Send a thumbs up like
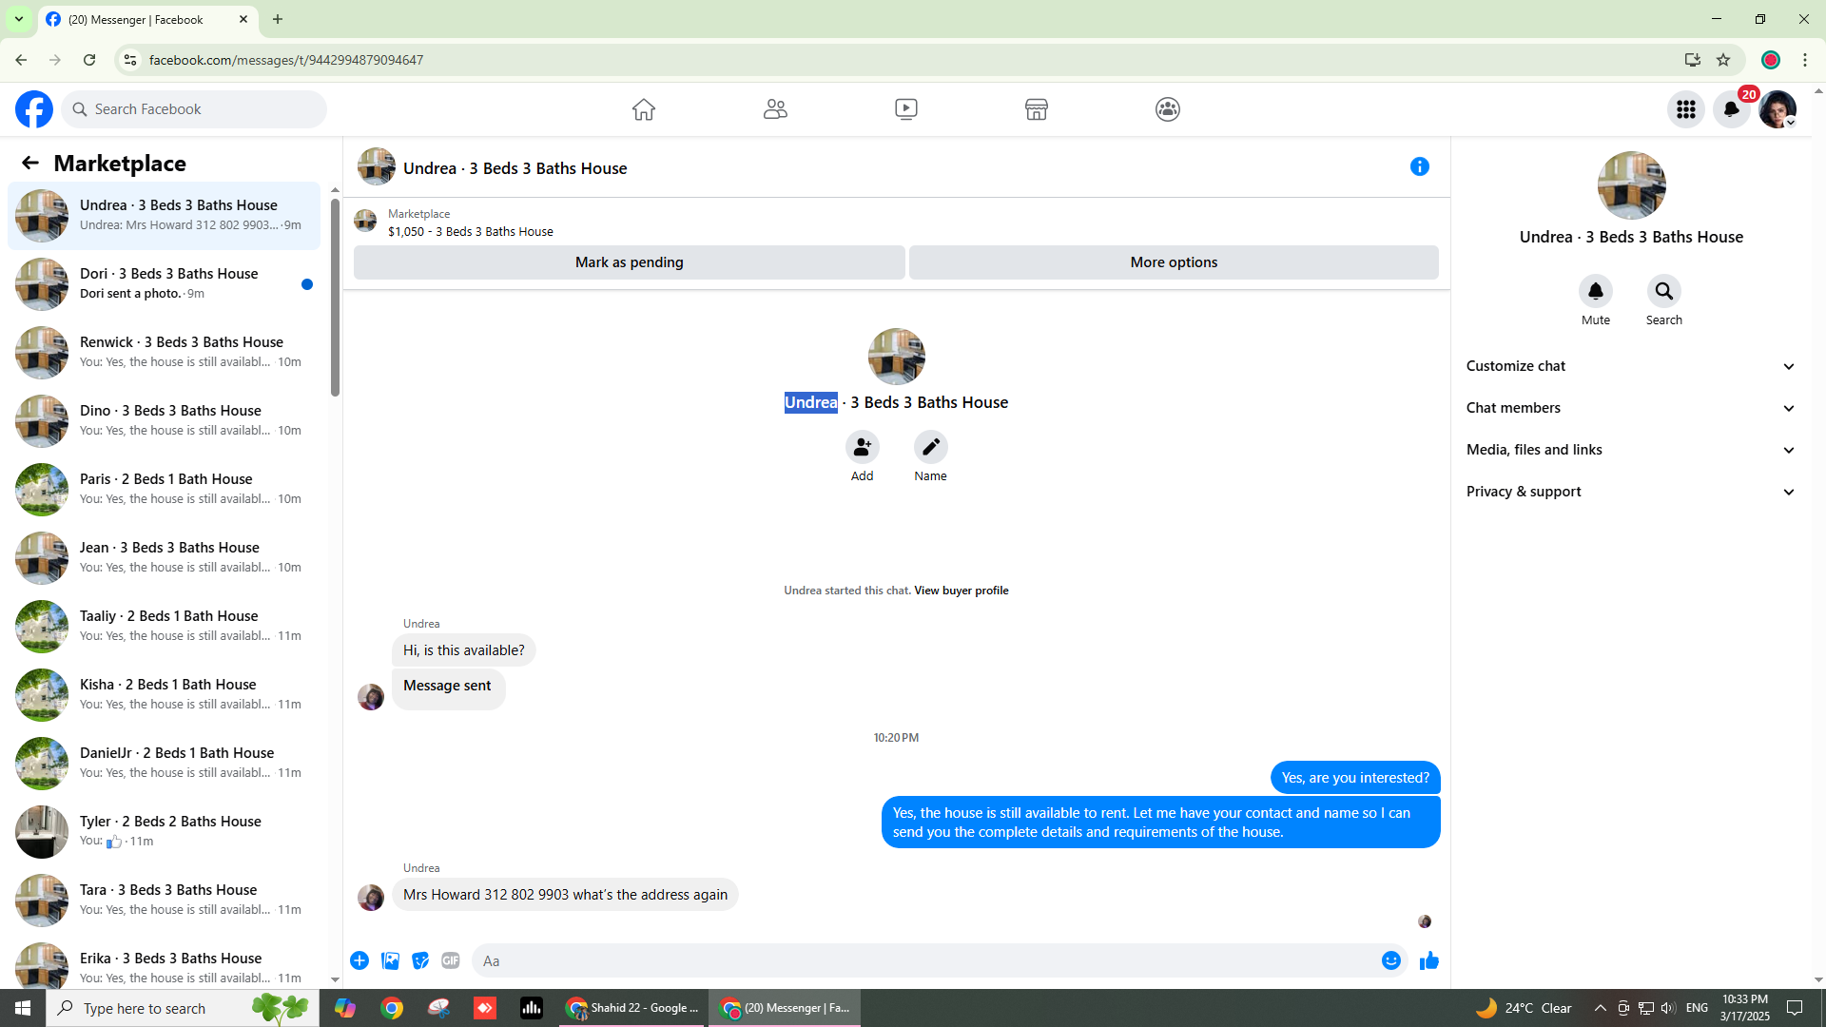The image size is (1826, 1027). (x=1429, y=960)
